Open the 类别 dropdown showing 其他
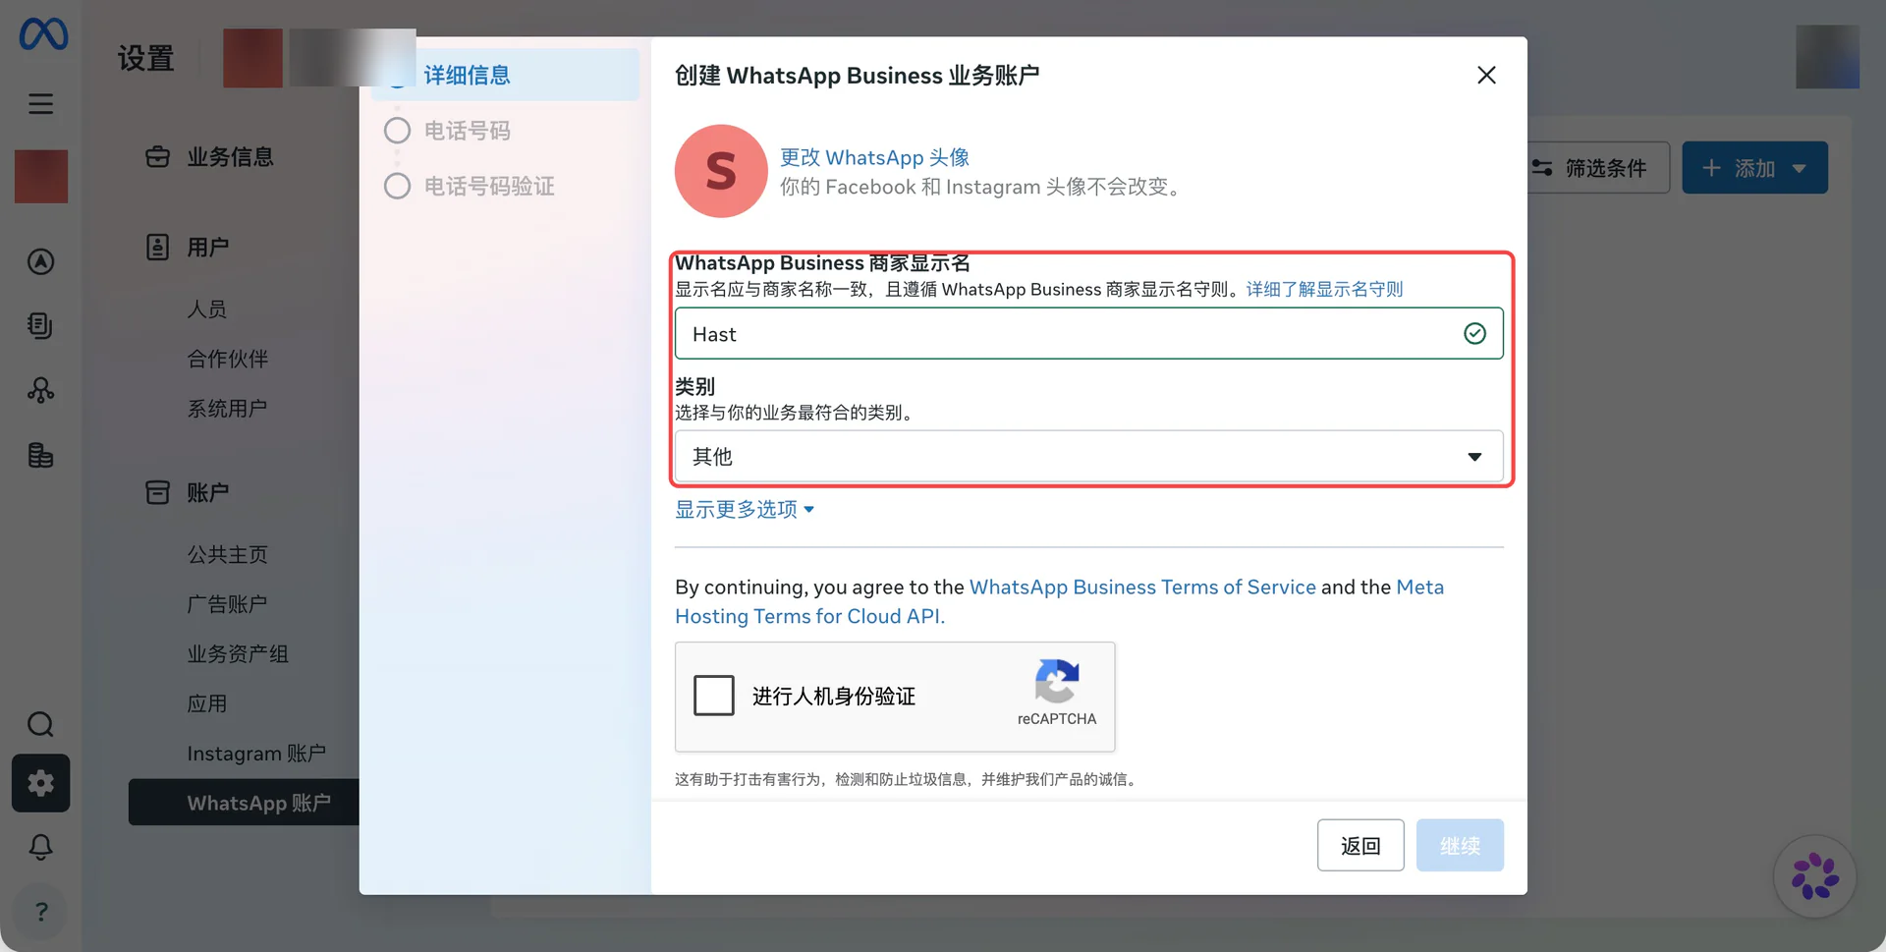This screenshot has width=1886, height=952. [x=1088, y=456]
